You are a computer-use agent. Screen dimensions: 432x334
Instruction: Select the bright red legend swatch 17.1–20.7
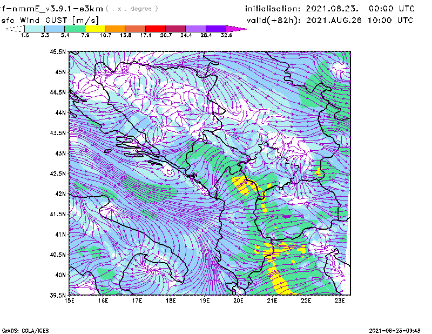(x=156, y=29)
